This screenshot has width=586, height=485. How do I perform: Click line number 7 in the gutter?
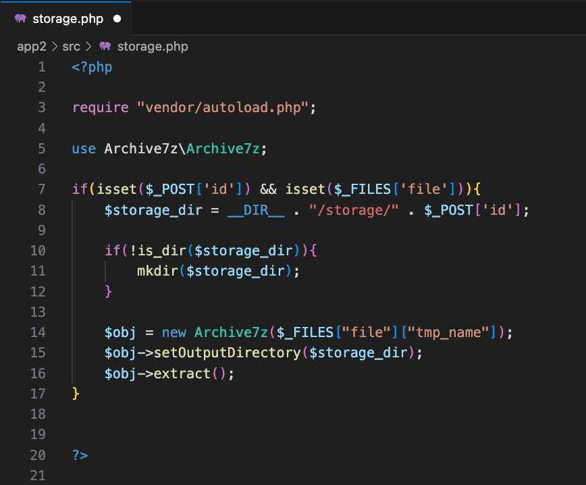[x=42, y=189]
